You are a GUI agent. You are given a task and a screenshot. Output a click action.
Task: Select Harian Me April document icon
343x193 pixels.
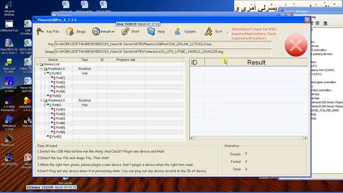click(27, 85)
